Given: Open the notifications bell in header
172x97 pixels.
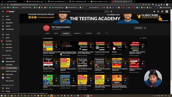Looking at the screenshot, I should 162,11.
